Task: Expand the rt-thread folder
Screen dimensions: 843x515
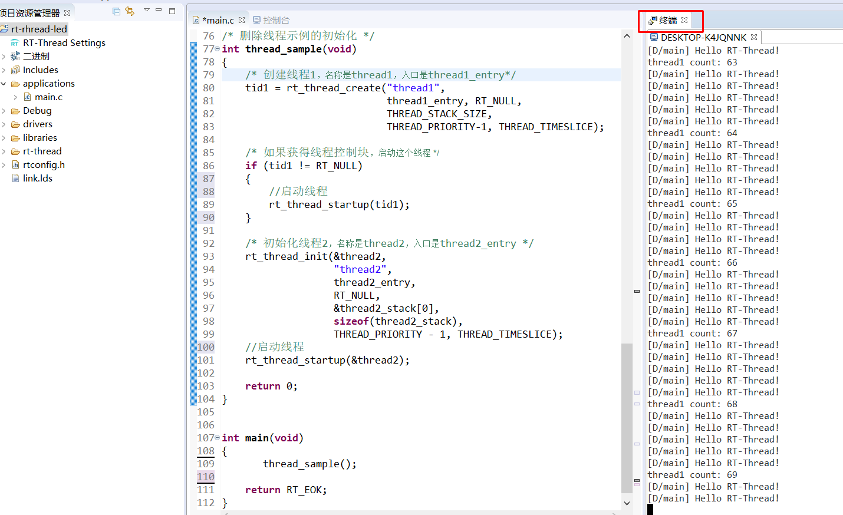Action: (4, 151)
